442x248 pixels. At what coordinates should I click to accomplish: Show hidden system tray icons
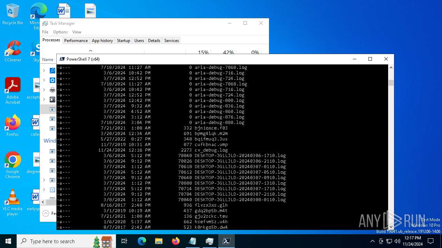click(x=372, y=241)
